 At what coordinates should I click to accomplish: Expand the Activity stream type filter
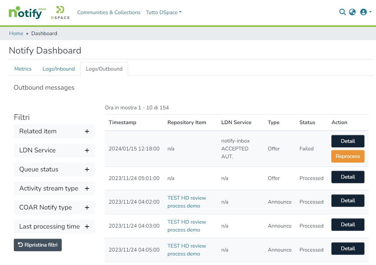(x=87, y=188)
